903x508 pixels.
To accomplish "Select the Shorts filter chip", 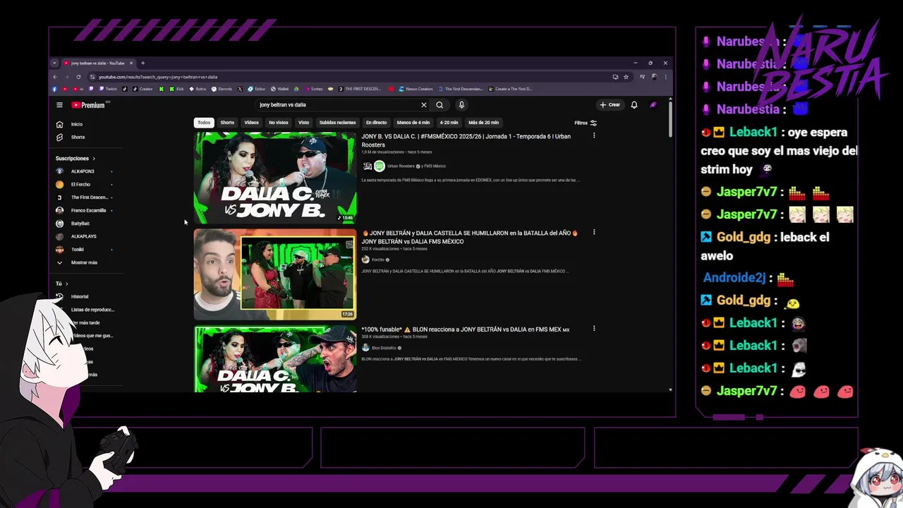I will pos(227,123).
